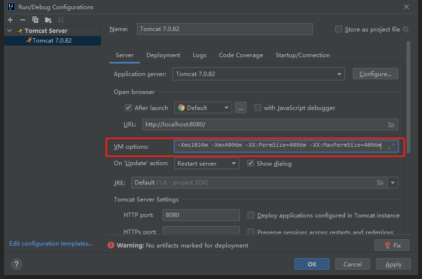Switch to the Server tab
Viewport: 422px width, 279px height.
tap(125, 55)
